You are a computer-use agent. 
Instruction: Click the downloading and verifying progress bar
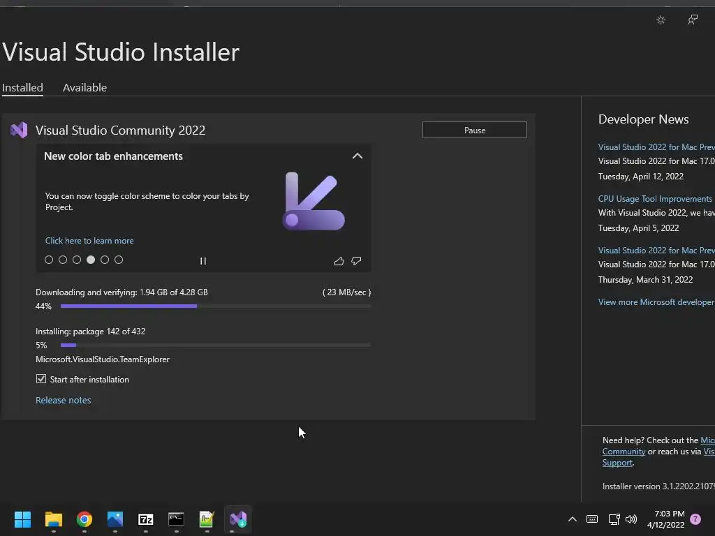click(x=215, y=306)
